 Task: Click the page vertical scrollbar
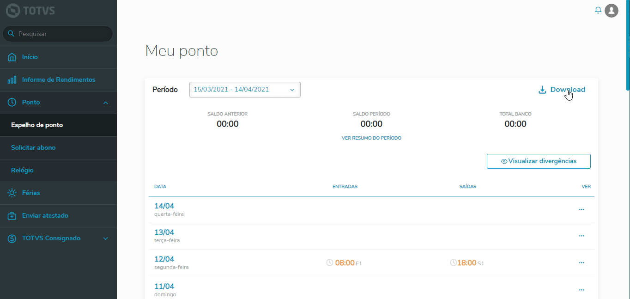click(628, 46)
